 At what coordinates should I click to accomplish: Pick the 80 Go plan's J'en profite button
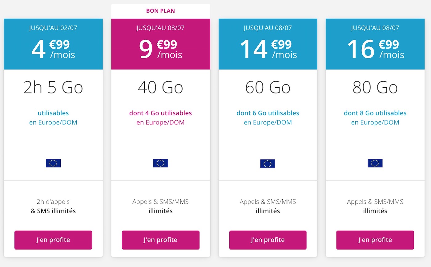point(375,240)
